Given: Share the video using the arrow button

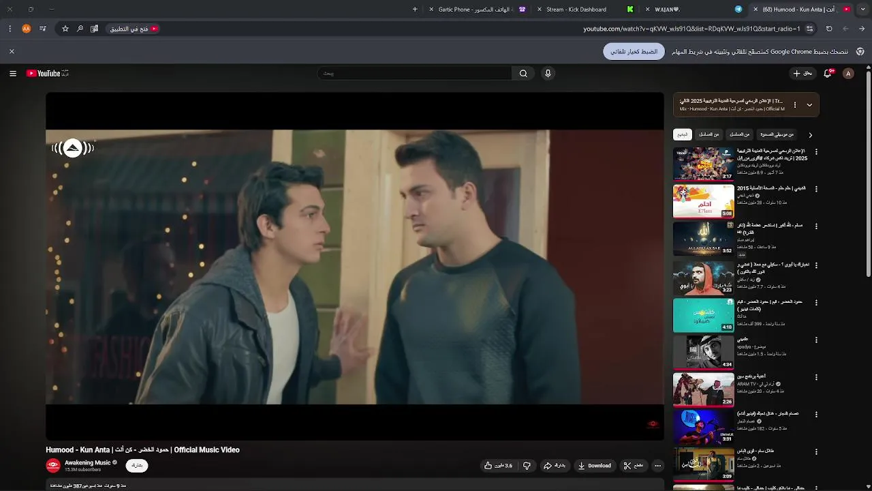Looking at the screenshot, I should [x=555, y=466].
